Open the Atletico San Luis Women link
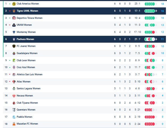The height and width of the screenshot is (128, 167). (29, 74)
